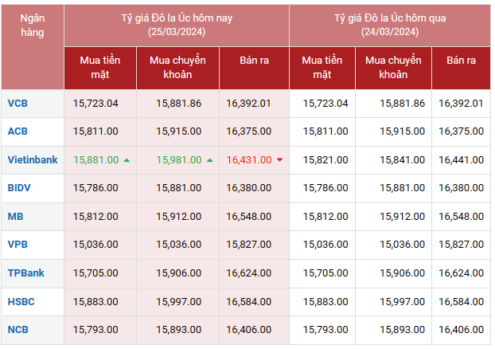Click red down arrow beside 16,431.00
Image resolution: width=495 pixels, height=349 pixels.
279,160
